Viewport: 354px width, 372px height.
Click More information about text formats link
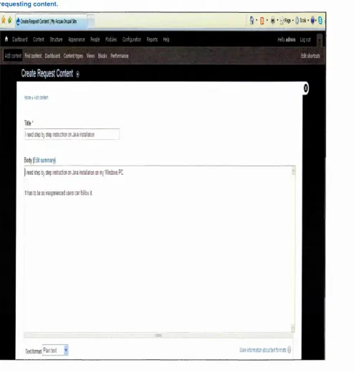click(262, 350)
